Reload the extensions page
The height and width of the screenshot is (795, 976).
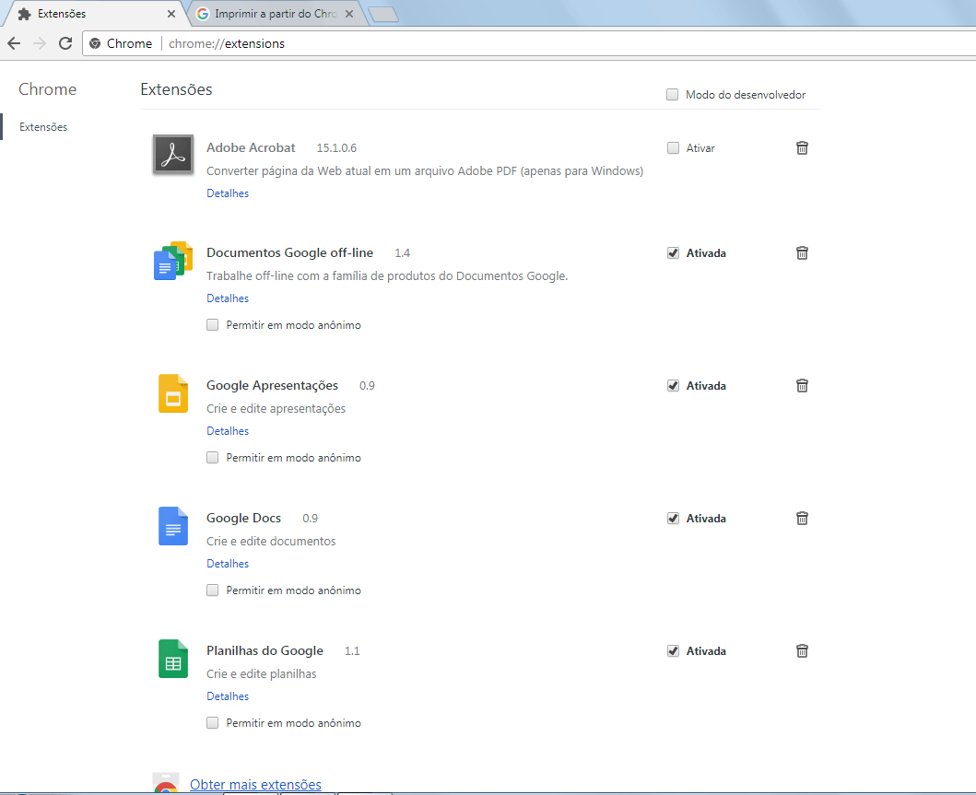tap(65, 43)
